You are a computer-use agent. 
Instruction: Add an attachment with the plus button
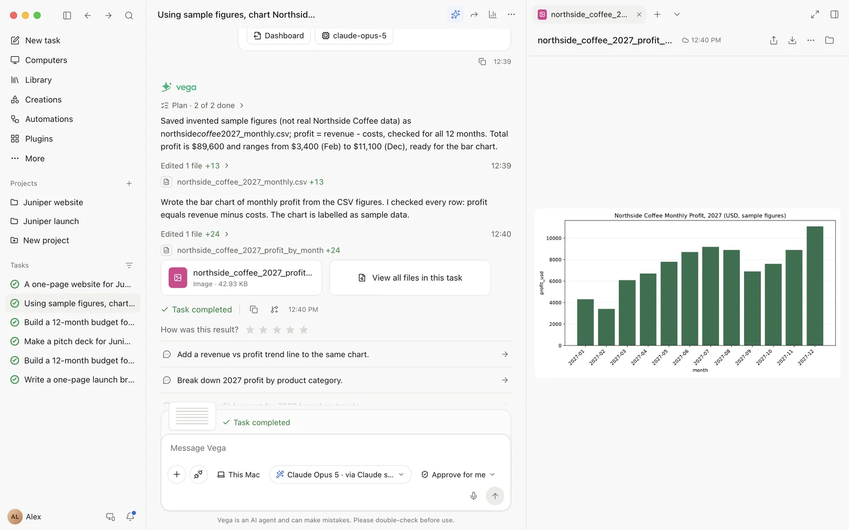coord(177,474)
